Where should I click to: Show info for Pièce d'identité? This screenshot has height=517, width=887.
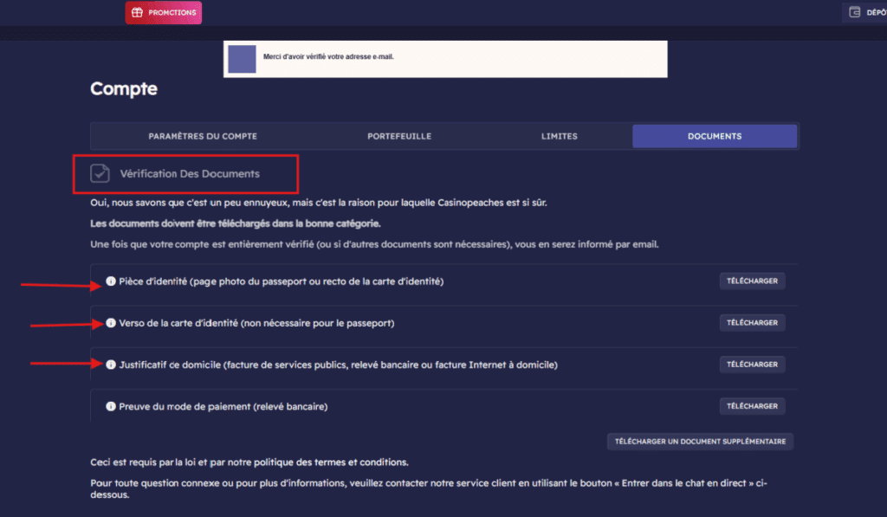coord(111,281)
